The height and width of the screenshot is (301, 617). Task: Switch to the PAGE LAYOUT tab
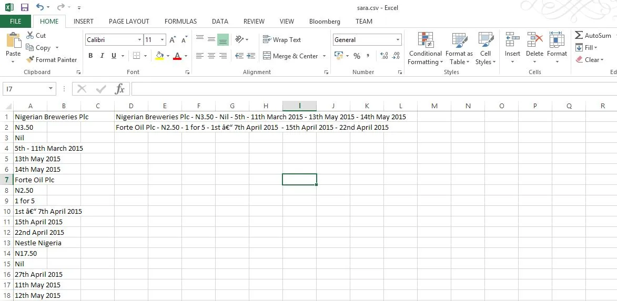pyautogui.click(x=129, y=21)
